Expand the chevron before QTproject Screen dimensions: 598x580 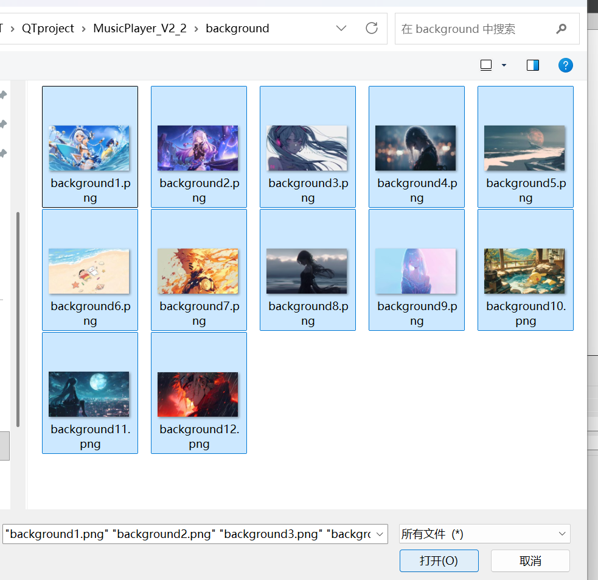(13, 29)
